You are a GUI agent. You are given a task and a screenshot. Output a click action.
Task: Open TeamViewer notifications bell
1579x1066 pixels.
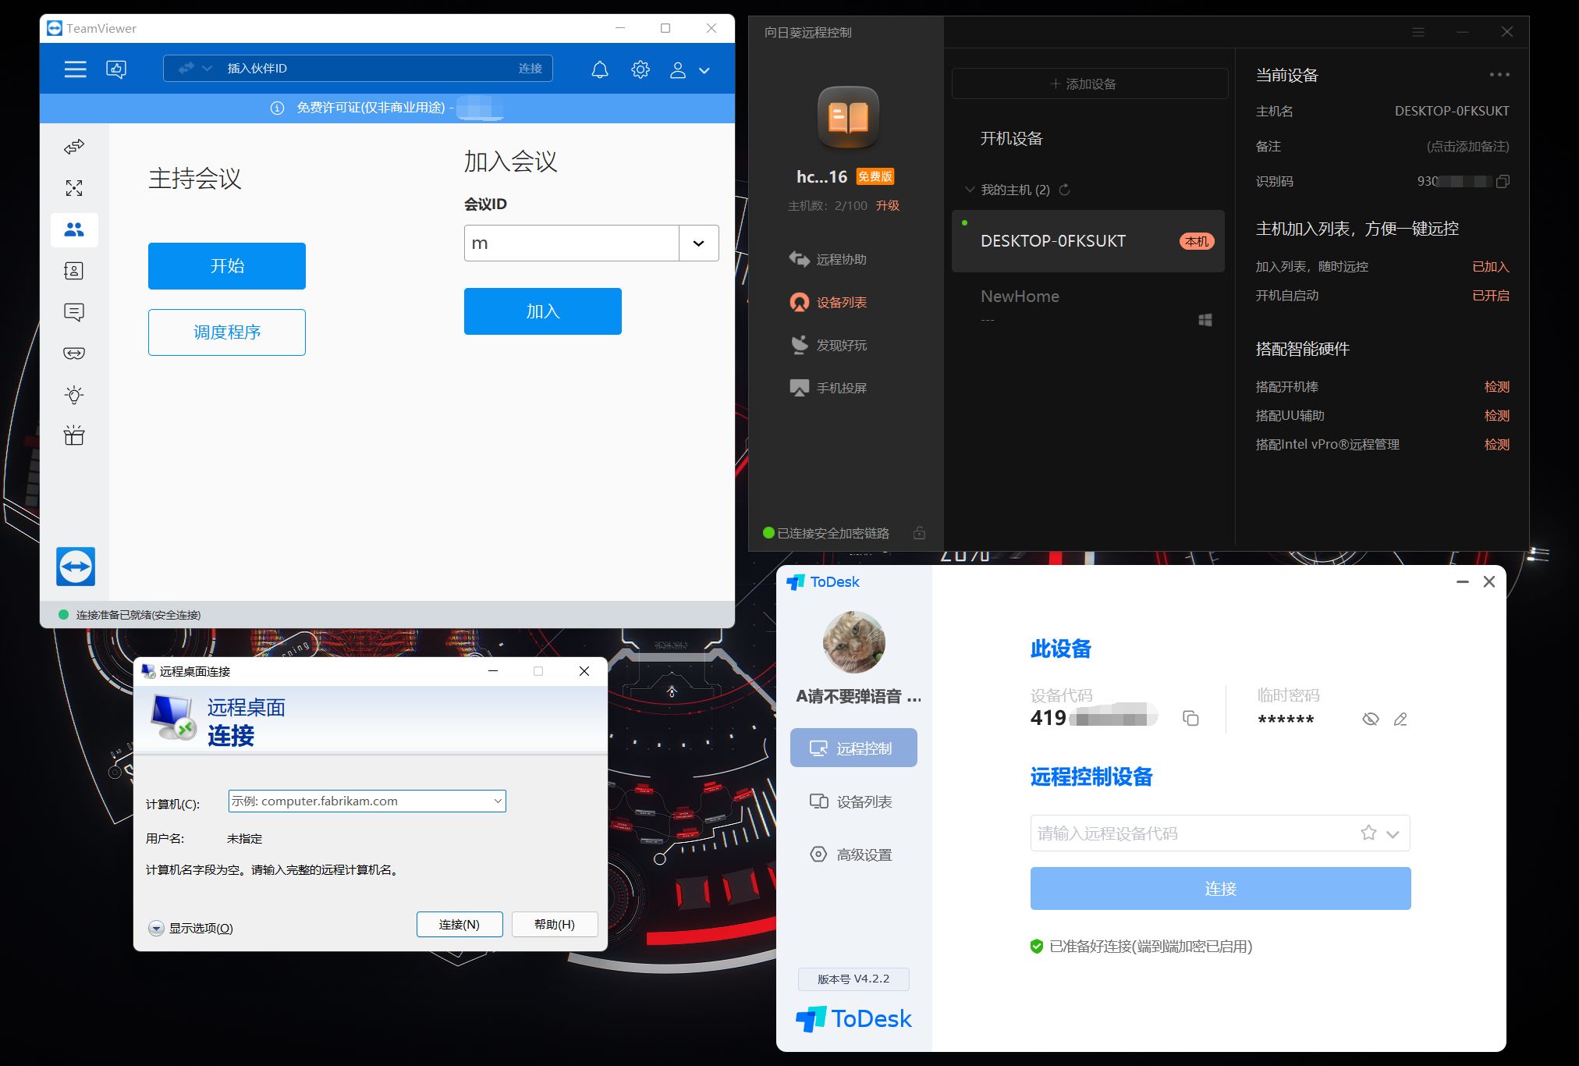[x=599, y=69]
